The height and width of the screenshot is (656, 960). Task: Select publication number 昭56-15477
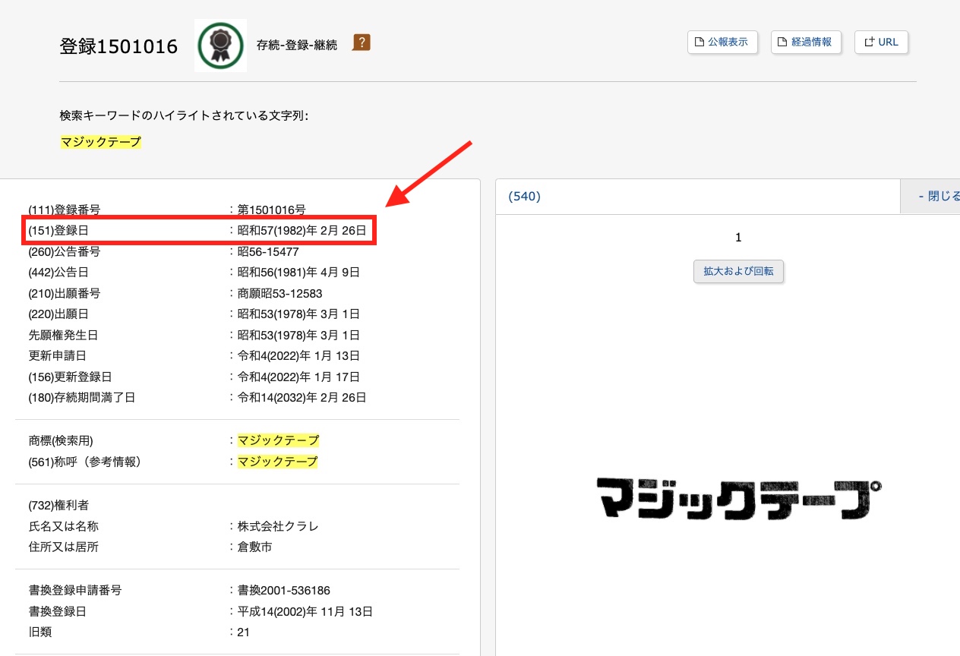point(268,251)
